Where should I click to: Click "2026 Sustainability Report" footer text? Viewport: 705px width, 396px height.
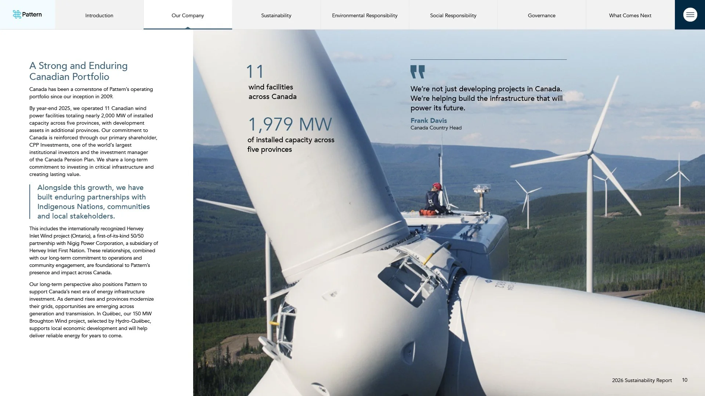coord(642,380)
